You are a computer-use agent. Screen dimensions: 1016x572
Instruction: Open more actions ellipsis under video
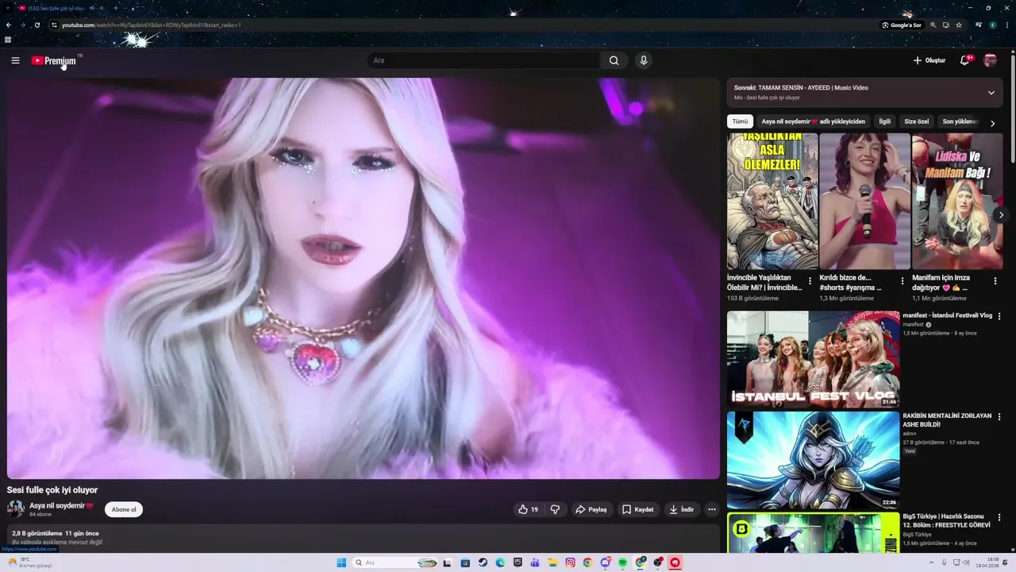click(712, 509)
